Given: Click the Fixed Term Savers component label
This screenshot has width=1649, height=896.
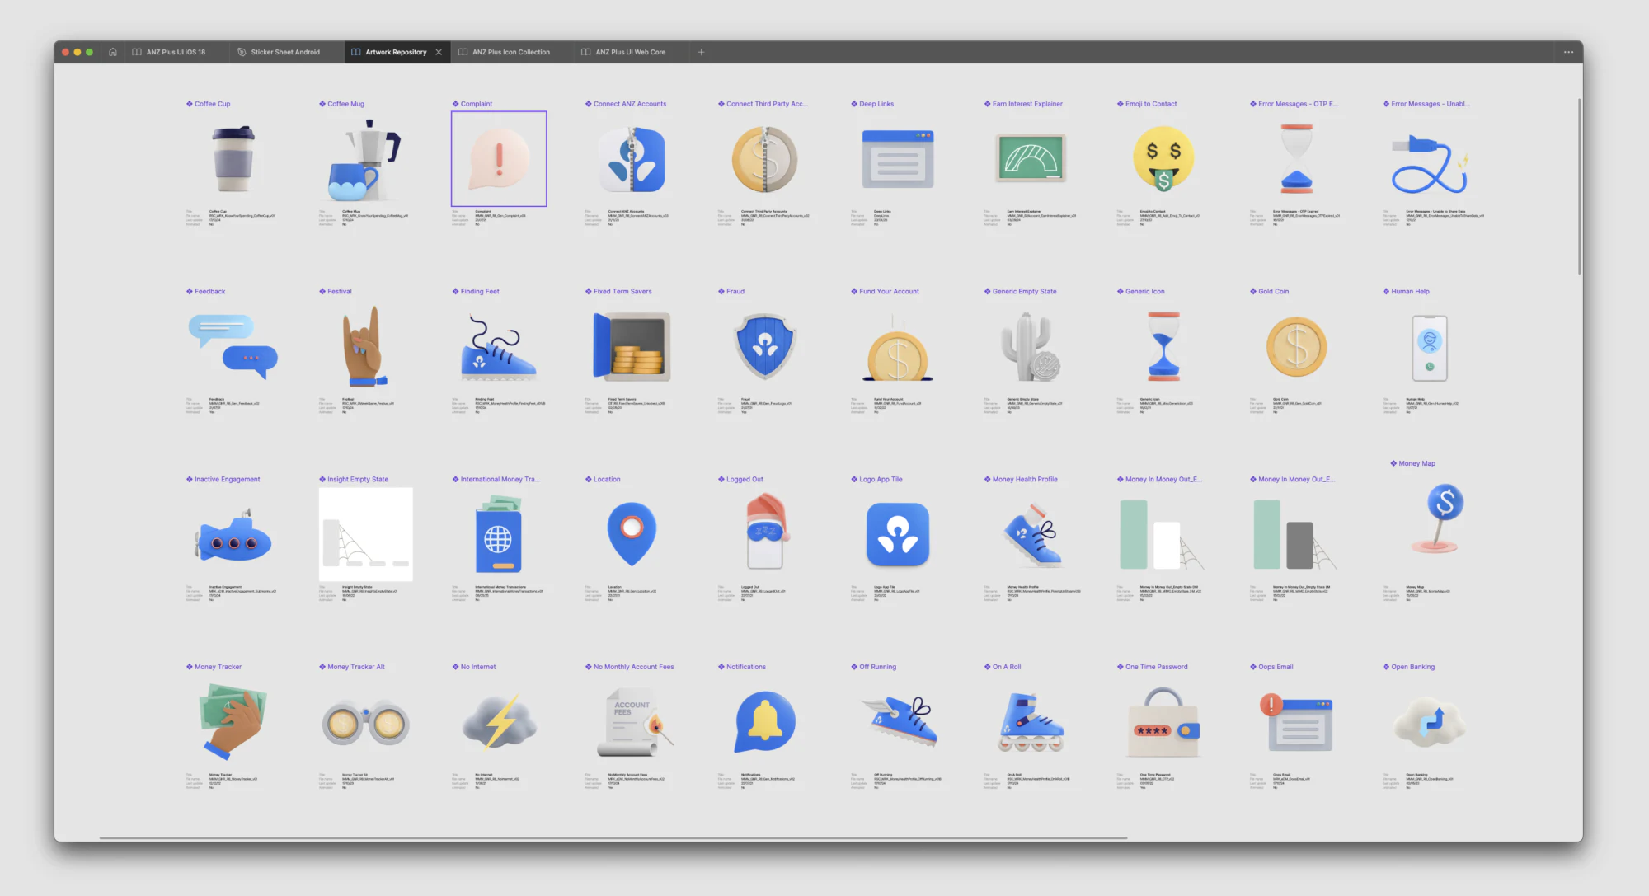Looking at the screenshot, I should [622, 292].
